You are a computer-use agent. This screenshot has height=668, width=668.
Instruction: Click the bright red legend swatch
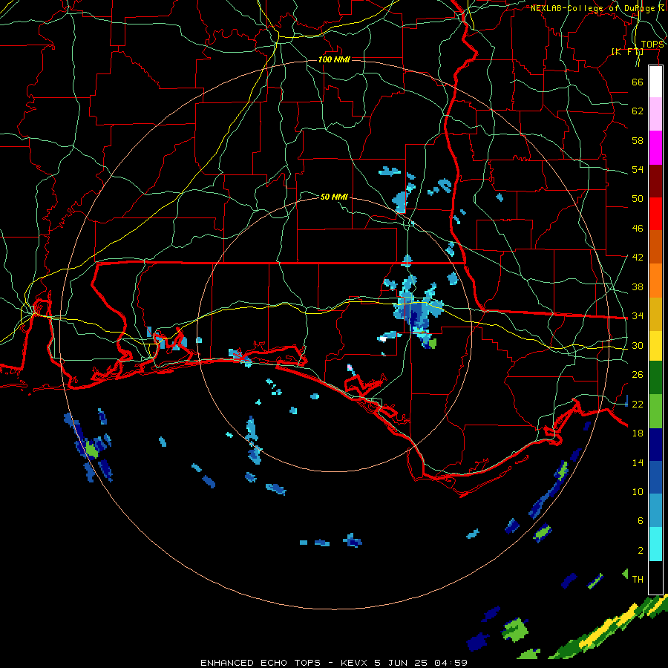[x=655, y=214]
